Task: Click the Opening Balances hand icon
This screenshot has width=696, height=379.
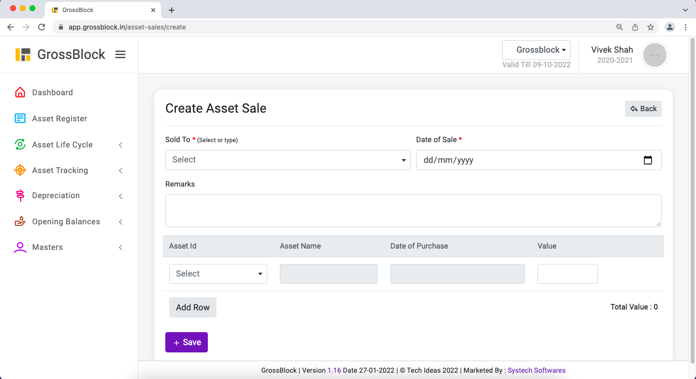Action: point(20,221)
